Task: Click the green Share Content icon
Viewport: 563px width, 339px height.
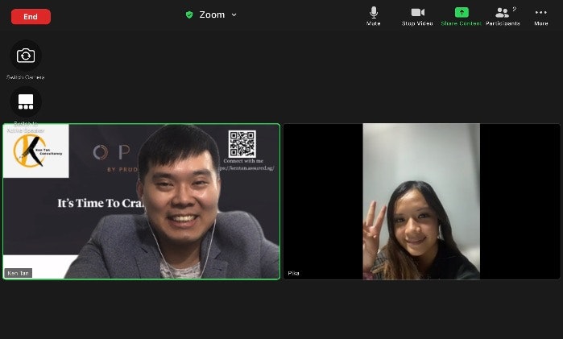Action: pos(462,12)
